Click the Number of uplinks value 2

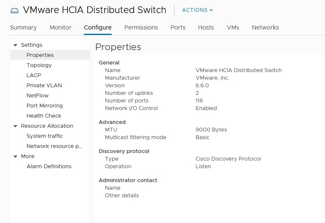pyautogui.click(x=197, y=93)
